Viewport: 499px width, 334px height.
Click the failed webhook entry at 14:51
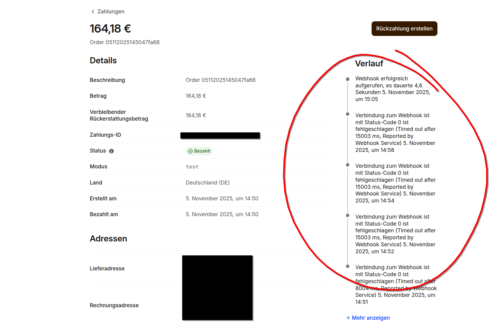click(396, 285)
